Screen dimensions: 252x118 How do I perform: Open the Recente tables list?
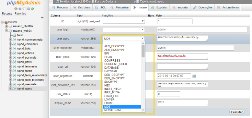click(7, 14)
